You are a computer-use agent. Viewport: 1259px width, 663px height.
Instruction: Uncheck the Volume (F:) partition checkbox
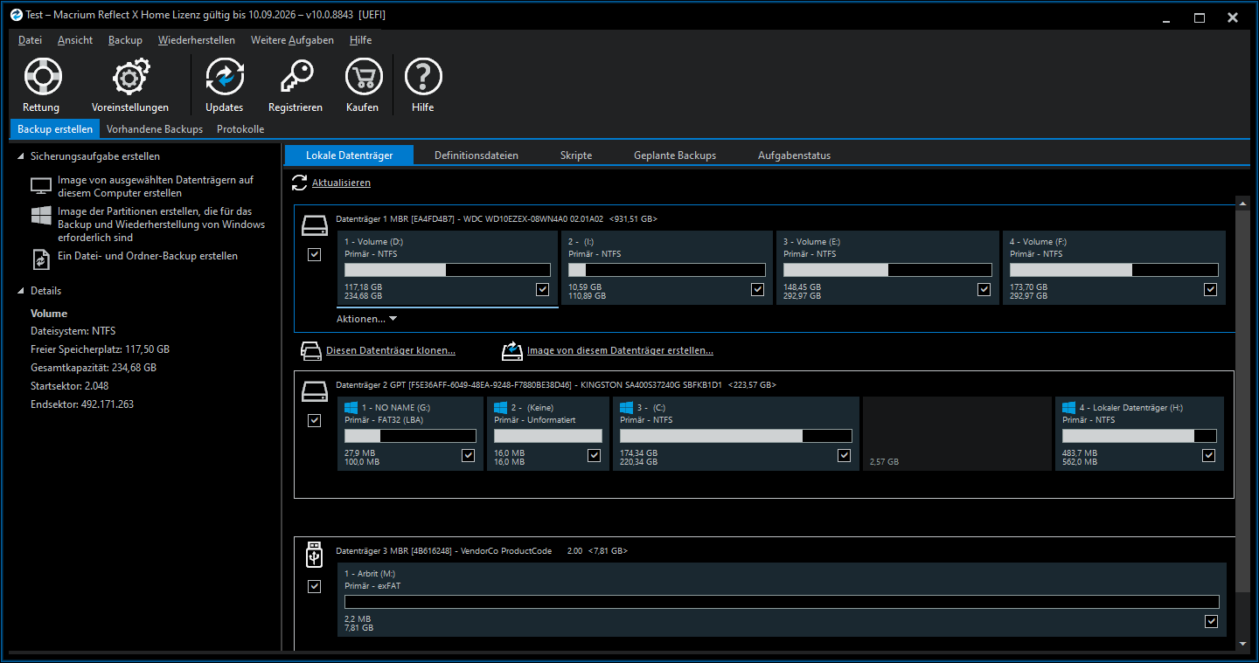1211,289
